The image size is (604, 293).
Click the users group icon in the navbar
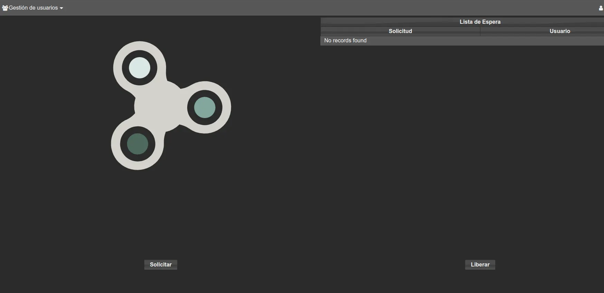[x=5, y=8]
